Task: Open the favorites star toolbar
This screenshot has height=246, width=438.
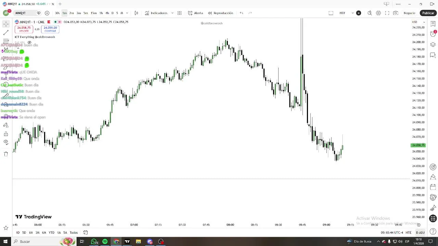Action: 6,228
